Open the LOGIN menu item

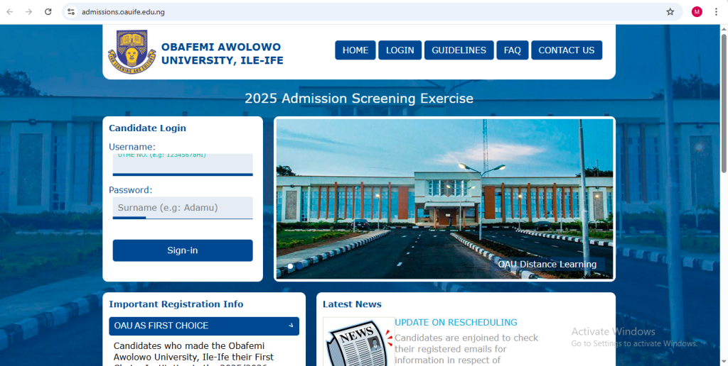[x=400, y=50]
